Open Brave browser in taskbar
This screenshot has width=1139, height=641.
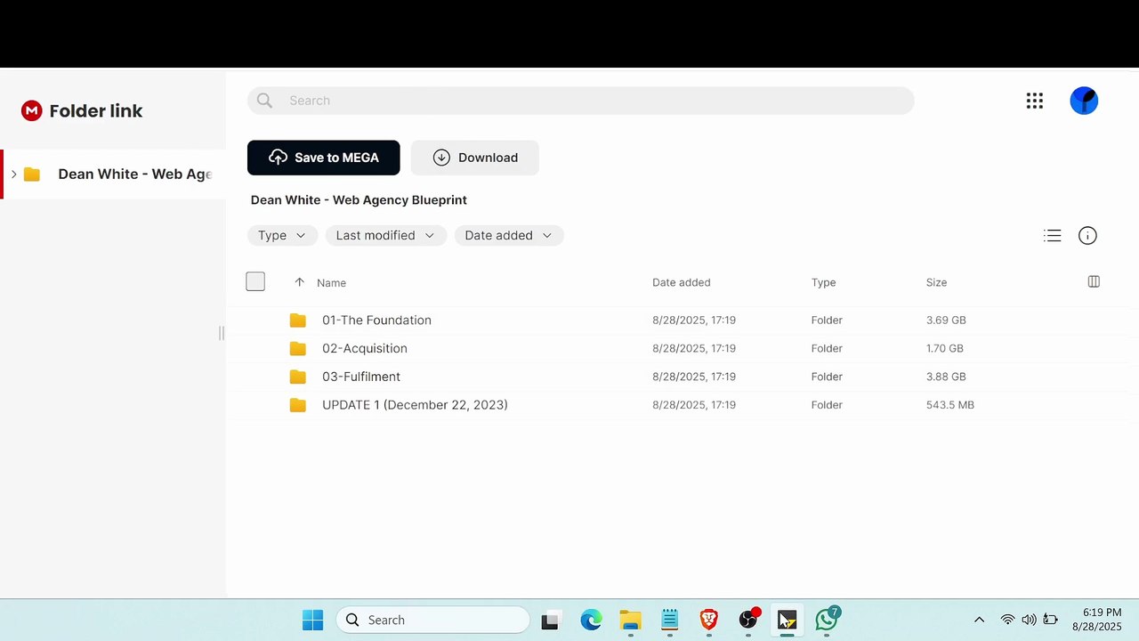click(x=709, y=620)
